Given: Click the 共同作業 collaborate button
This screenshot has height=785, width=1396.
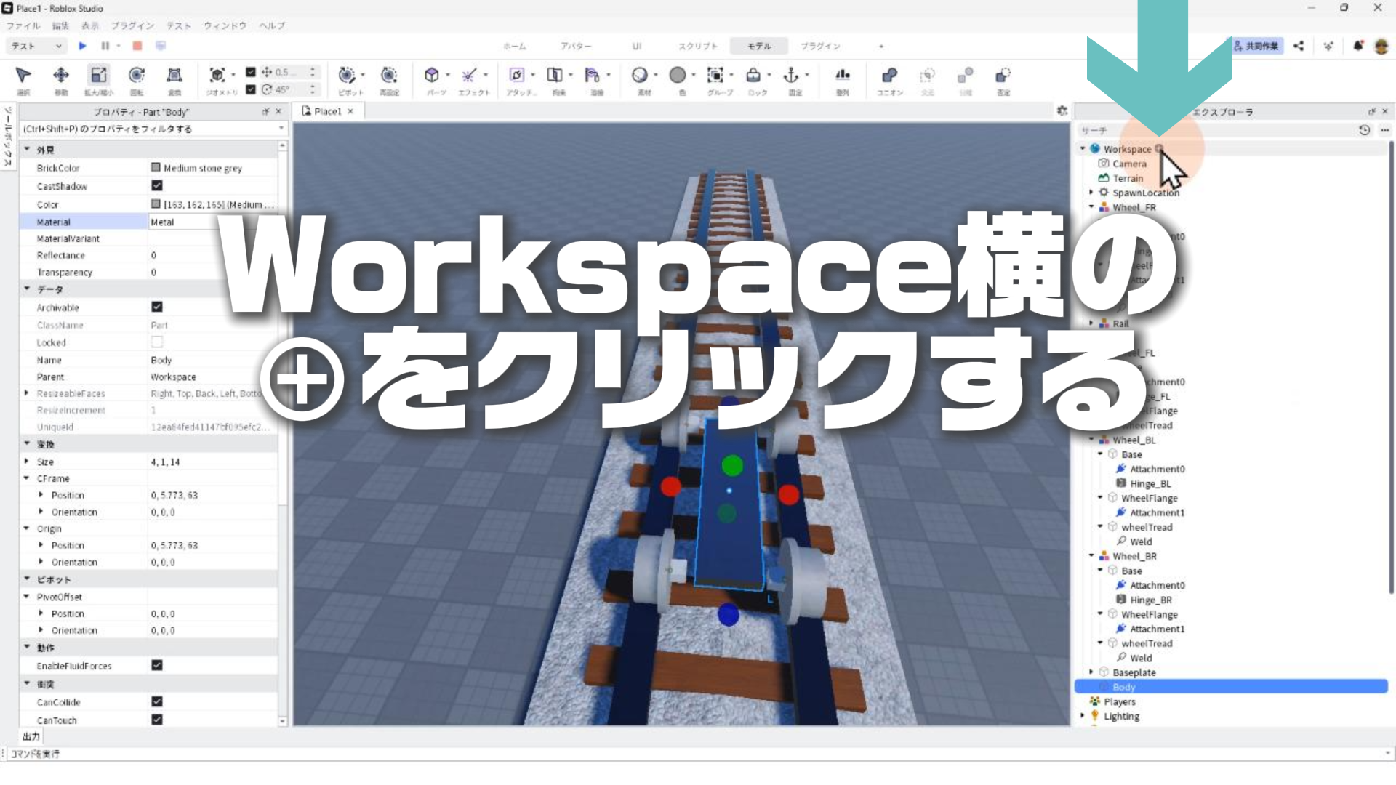Looking at the screenshot, I should click(x=1256, y=46).
